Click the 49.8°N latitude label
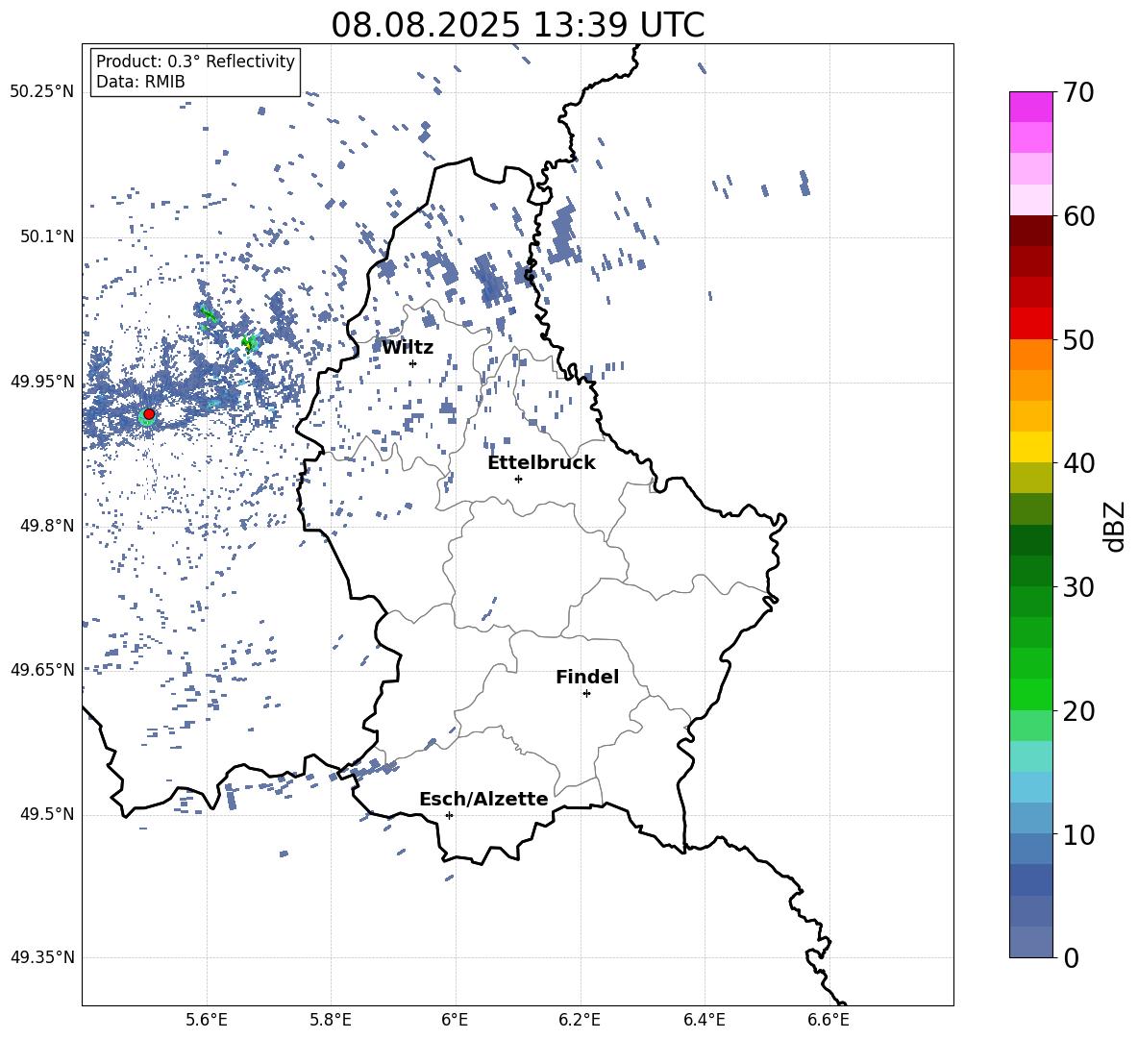 click(47, 526)
